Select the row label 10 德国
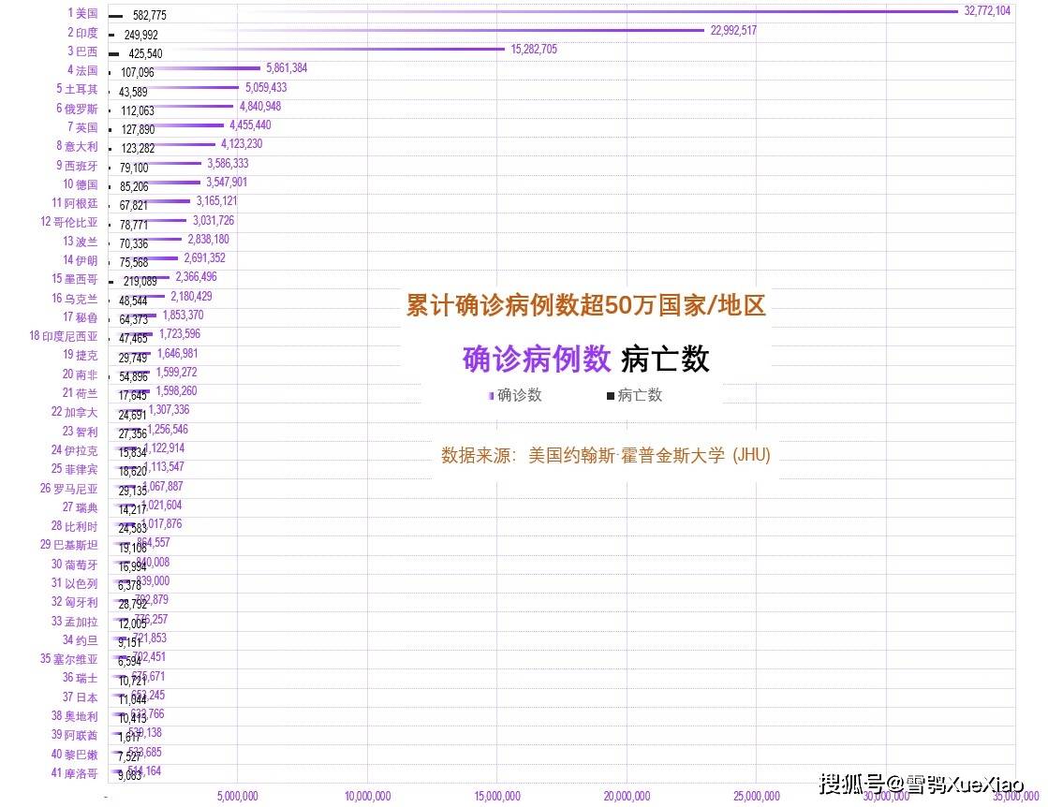 [x=81, y=184]
